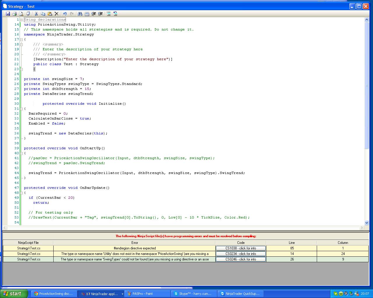373x298 pixels.
Task: Click line value 26 in error table
Action: coord(292,259)
